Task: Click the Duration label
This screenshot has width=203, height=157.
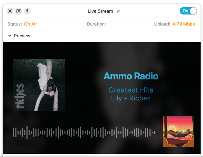Action: [x=96, y=24]
